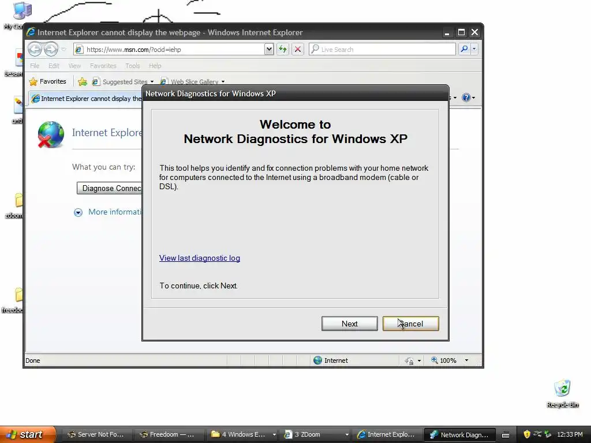Open the recent pages dropdown beside Forward
This screenshot has height=443, width=591.
[63, 50]
